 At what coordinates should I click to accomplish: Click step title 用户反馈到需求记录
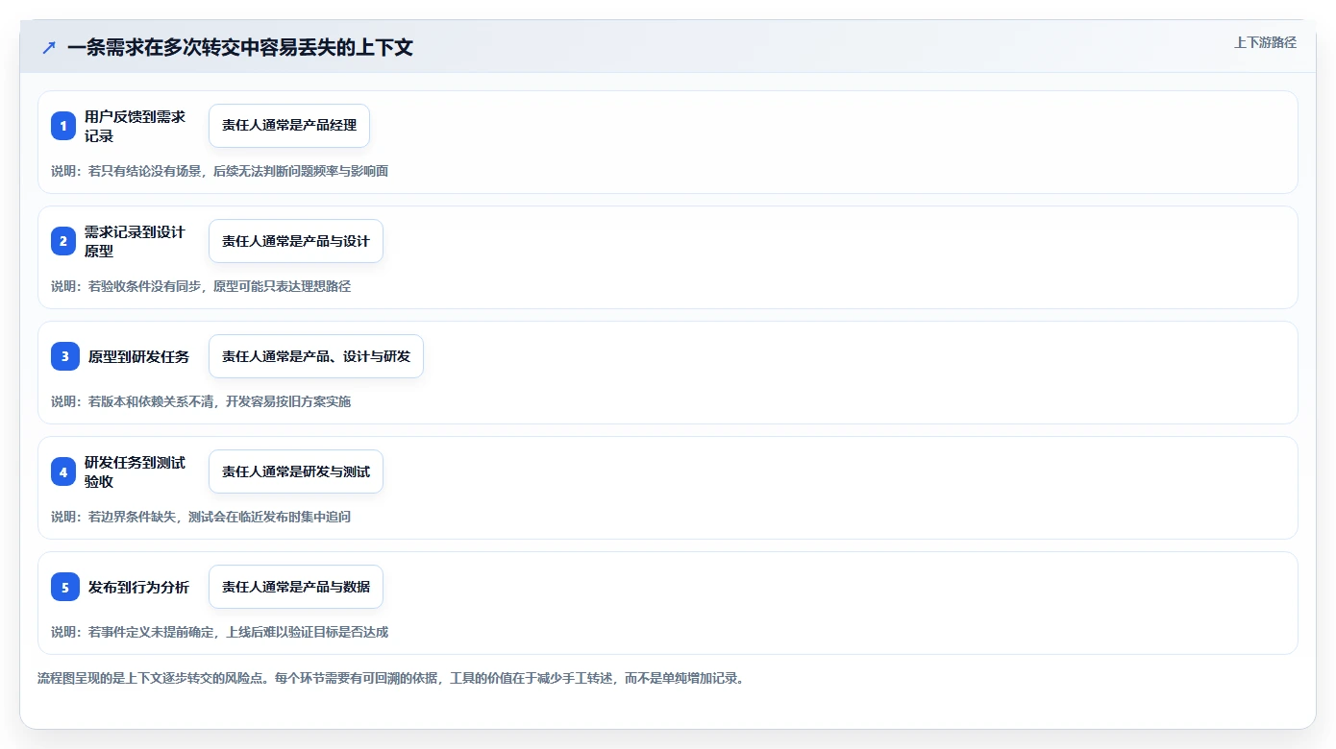135,126
